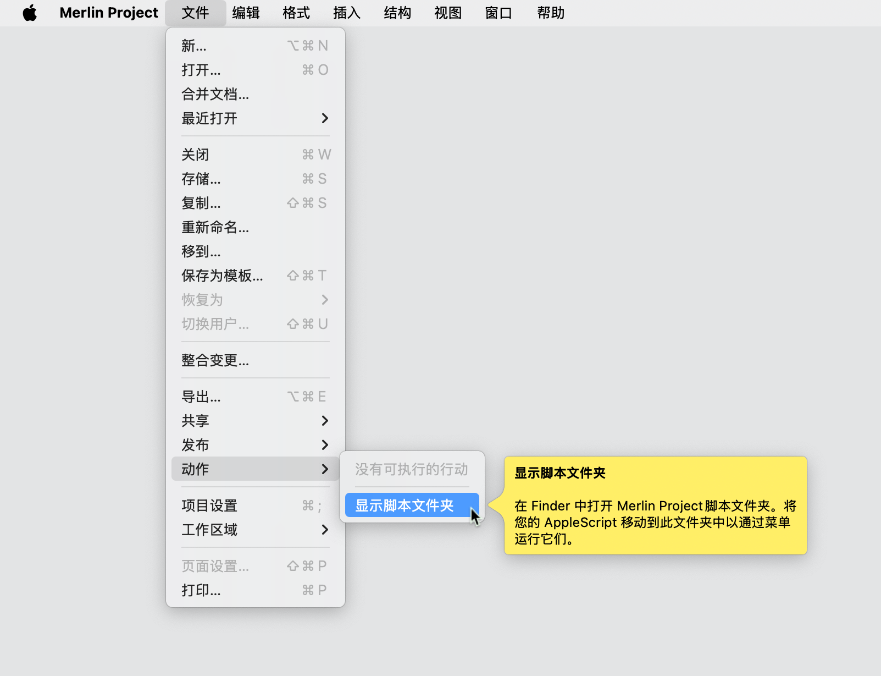Viewport: 881px width, 676px height.
Task: Open the 视图 menu
Action: point(448,13)
